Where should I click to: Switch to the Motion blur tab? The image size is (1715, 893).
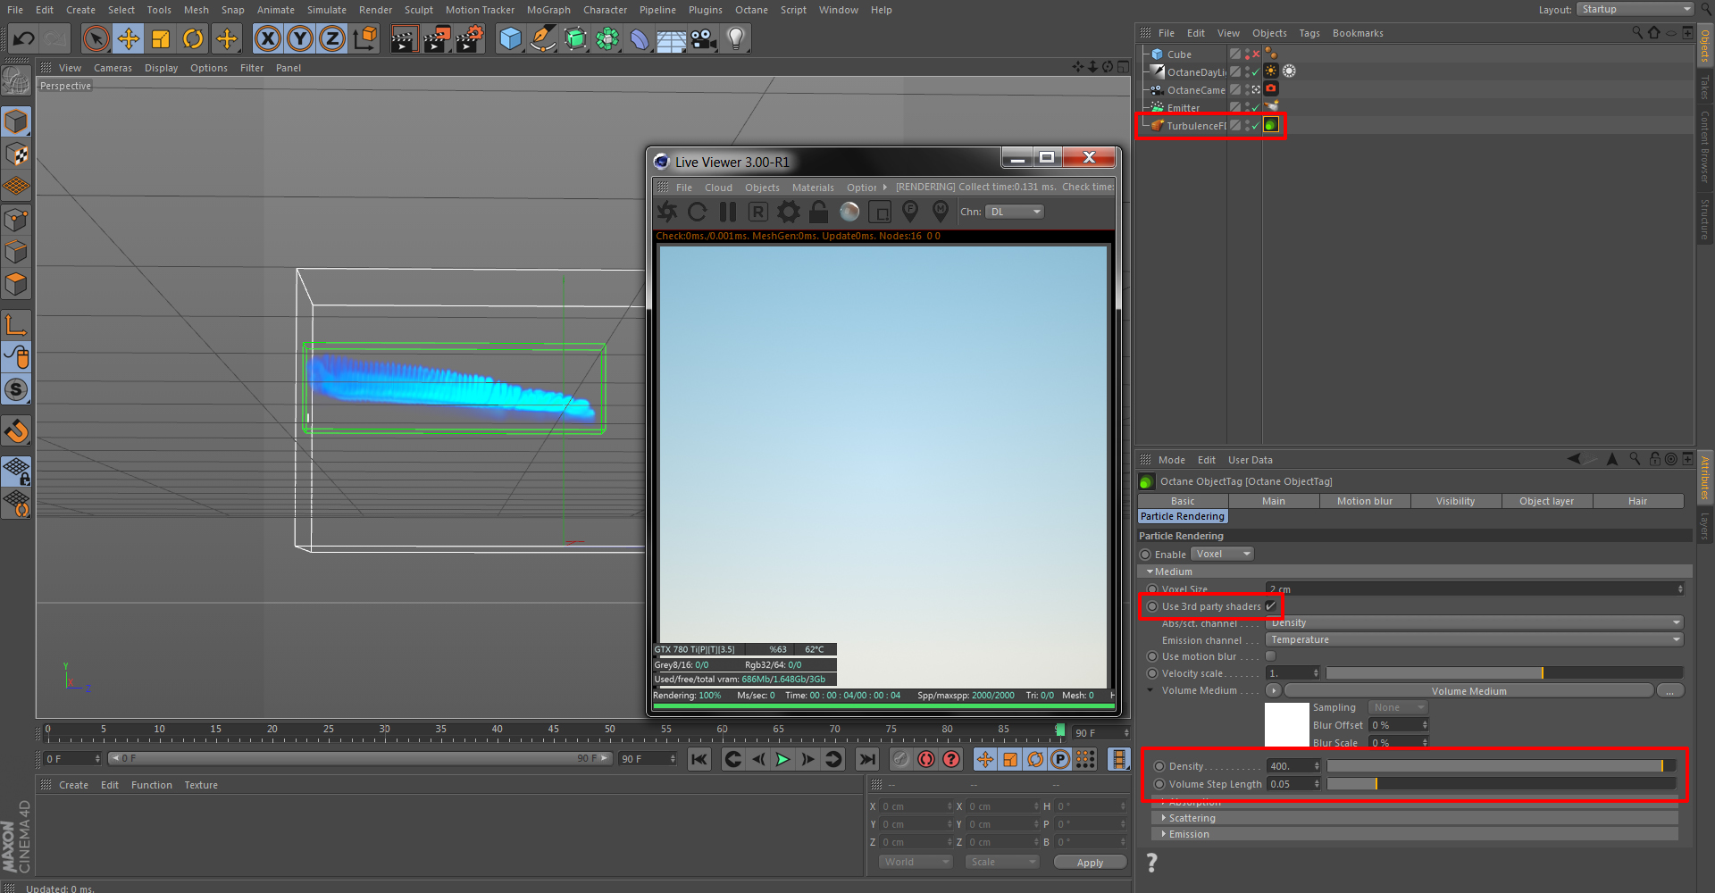click(x=1364, y=501)
